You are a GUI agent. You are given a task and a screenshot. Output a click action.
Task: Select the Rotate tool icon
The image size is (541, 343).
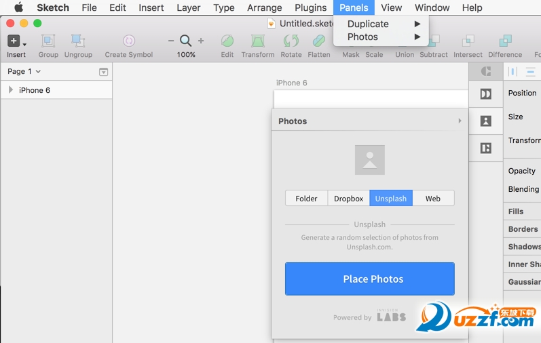tap(291, 41)
